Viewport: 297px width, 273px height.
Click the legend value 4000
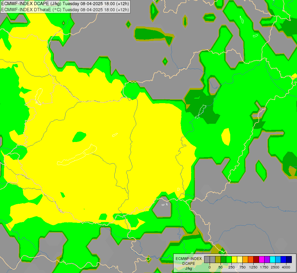click(286, 267)
